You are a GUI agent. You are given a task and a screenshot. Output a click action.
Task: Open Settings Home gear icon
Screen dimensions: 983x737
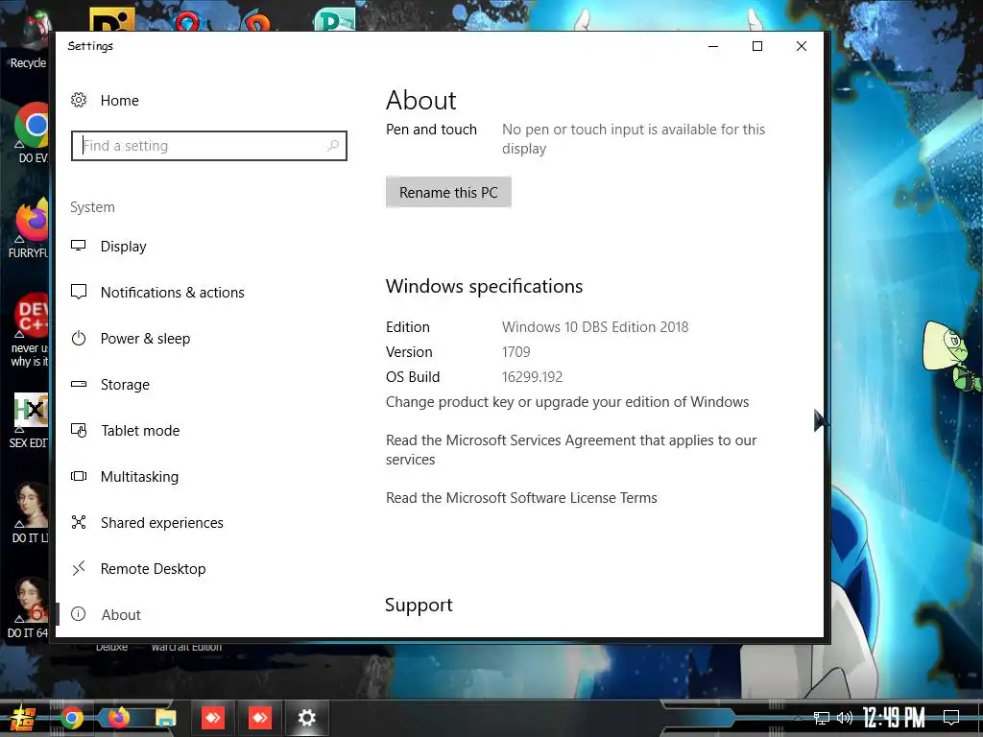[79, 100]
